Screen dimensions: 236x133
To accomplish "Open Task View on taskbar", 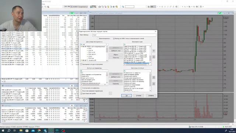I will (x=15, y=130).
